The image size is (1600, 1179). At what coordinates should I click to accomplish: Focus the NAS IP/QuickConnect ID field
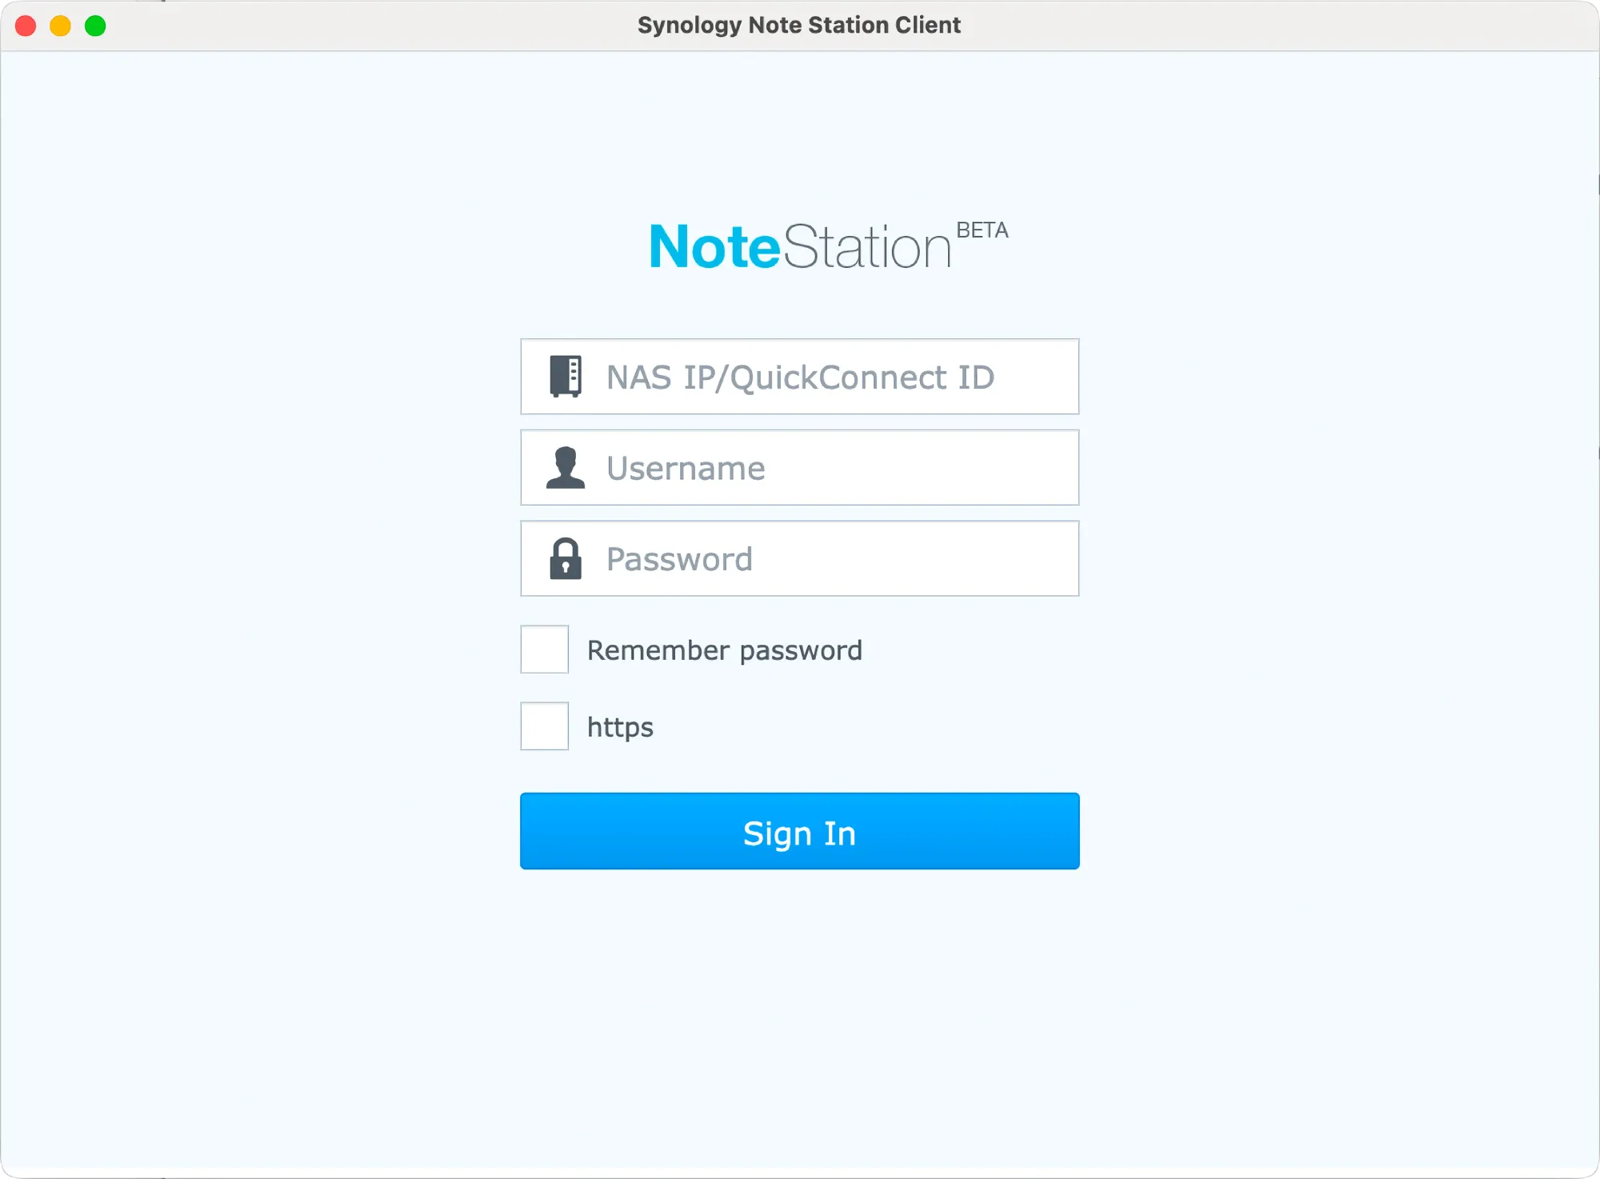point(800,377)
